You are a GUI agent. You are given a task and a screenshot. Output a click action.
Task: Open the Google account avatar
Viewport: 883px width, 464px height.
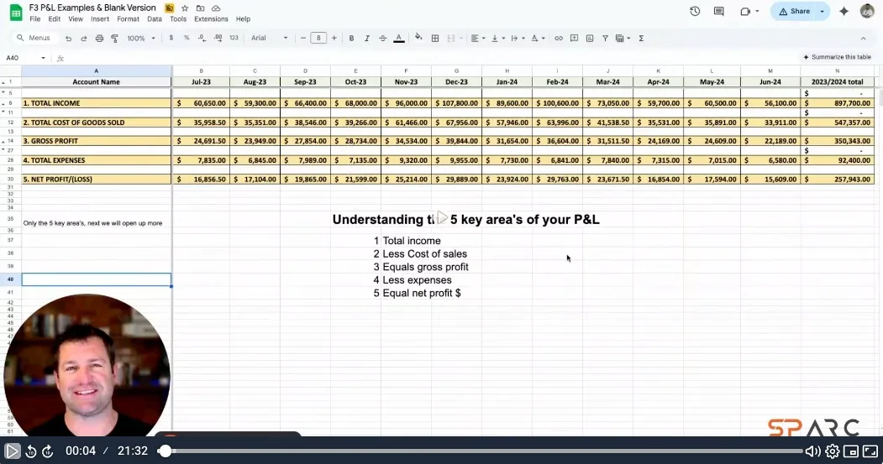(867, 11)
